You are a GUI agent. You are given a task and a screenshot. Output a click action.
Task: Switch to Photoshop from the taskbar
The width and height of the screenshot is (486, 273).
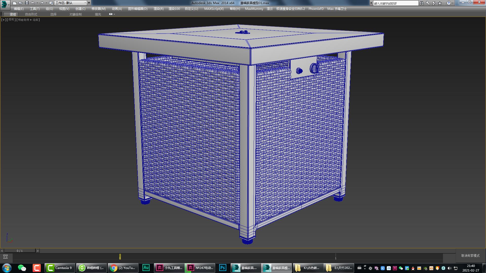[222, 268]
